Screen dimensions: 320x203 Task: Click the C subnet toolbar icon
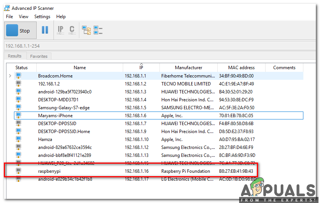pos(71,30)
